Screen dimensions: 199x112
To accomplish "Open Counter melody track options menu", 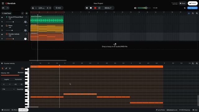I will click(26, 34).
